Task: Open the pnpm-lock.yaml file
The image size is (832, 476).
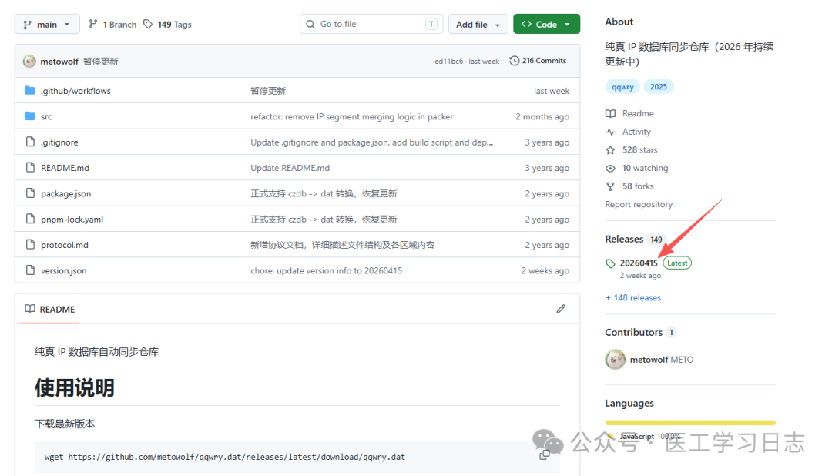Action: (x=72, y=220)
